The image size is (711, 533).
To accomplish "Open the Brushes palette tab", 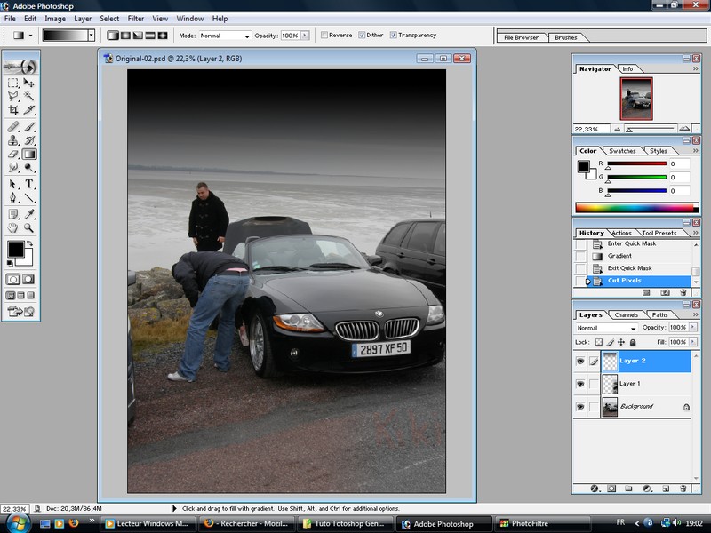I will pyautogui.click(x=566, y=37).
